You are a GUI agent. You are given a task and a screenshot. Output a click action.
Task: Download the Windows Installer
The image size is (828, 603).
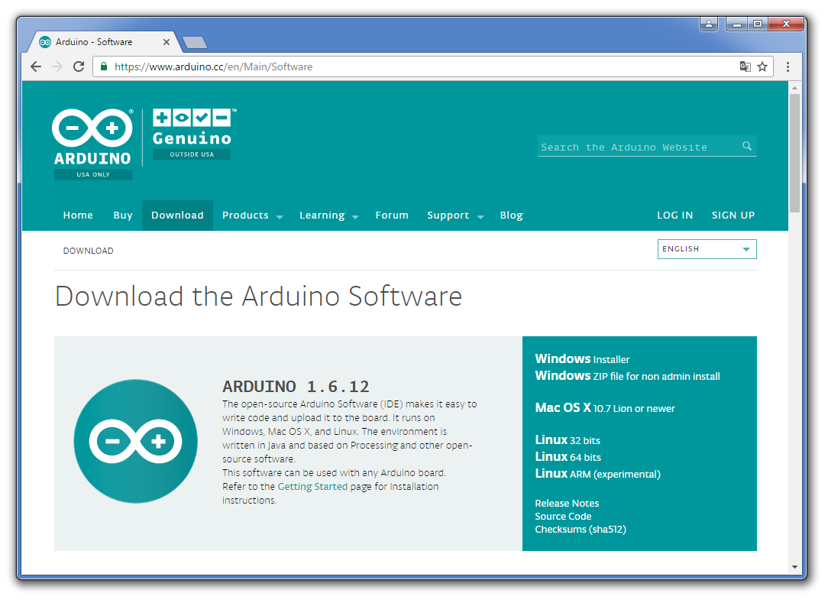582,359
